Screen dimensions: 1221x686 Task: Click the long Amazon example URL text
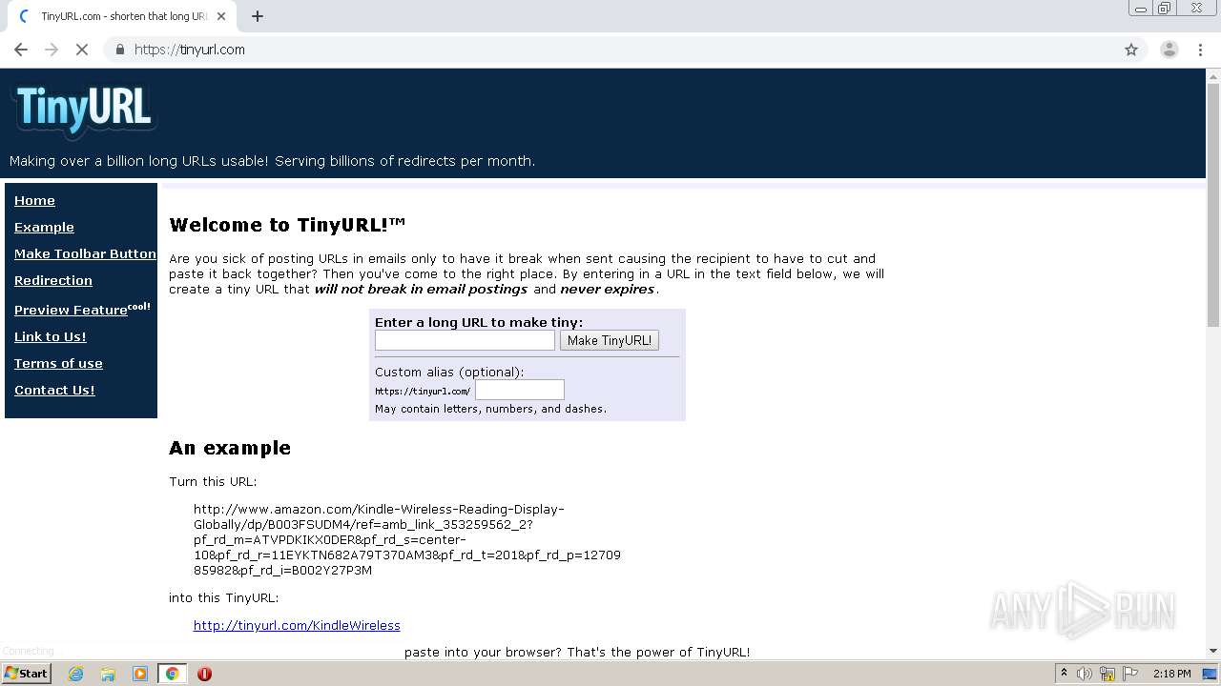point(407,540)
